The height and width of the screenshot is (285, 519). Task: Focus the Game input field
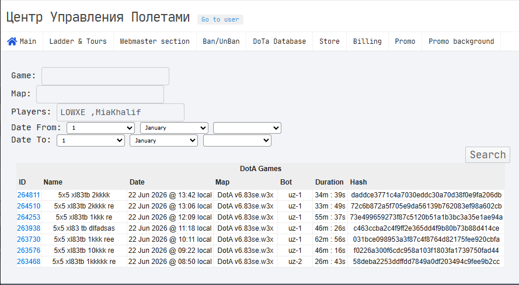[105, 76]
